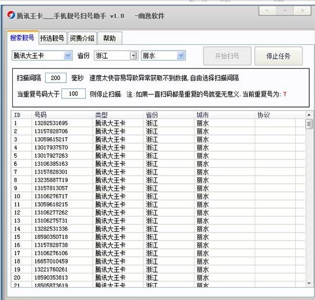315x300 pixels.
Task: Select number 13106385163
Action: point(51,164)
